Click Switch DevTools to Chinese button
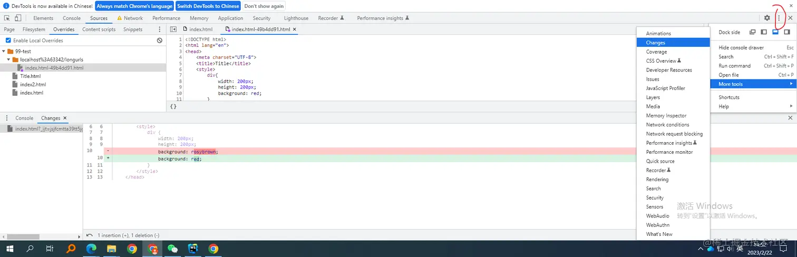 click(208, 6)
